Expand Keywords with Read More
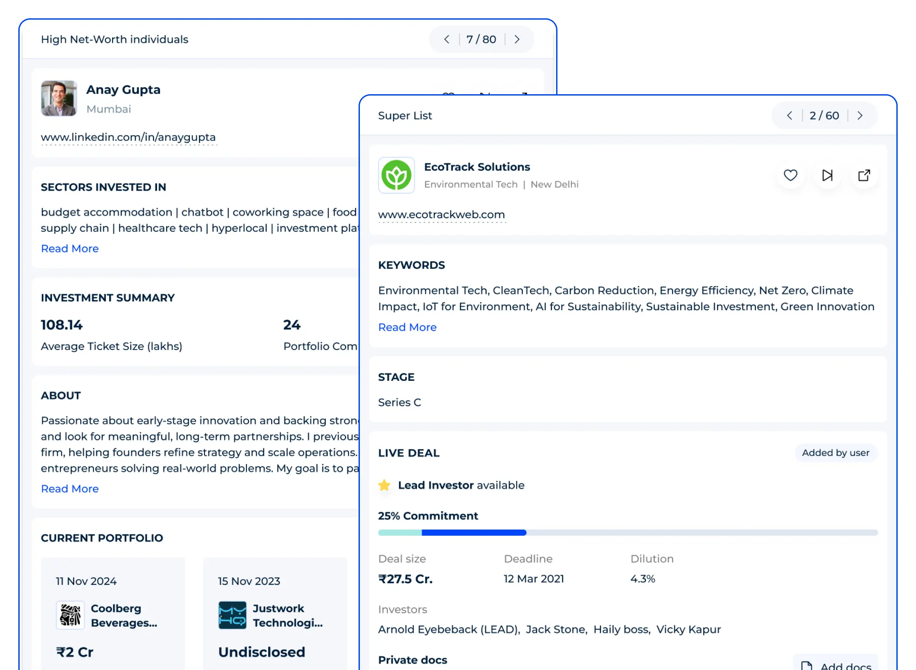Viewport: 916px width, 670px height. point(407,327)
